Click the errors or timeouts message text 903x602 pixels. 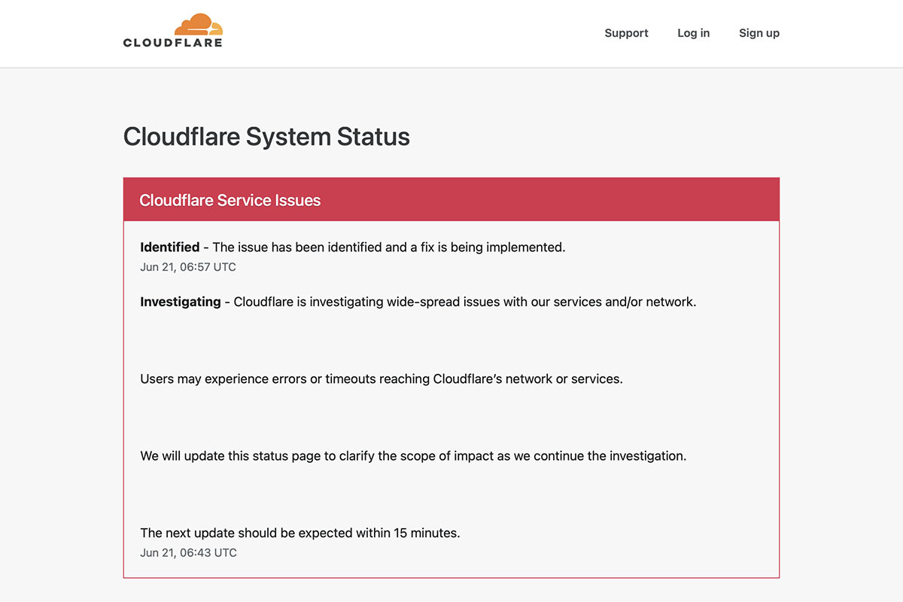[x=382, y=379]
